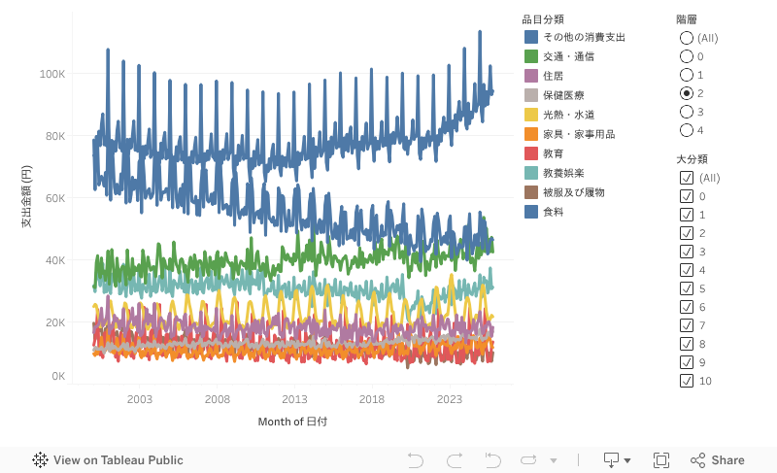Click the Share text button
Screen dimensions: 777x473
(x=727, y=460)
